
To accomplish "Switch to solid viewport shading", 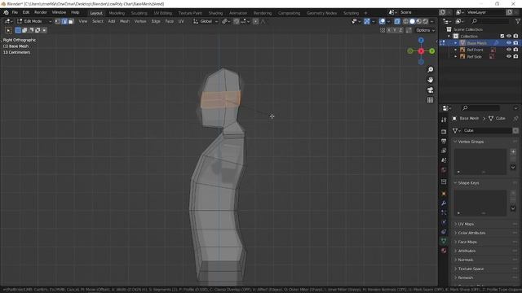I will pyautogui.click(x=412, y=21).
